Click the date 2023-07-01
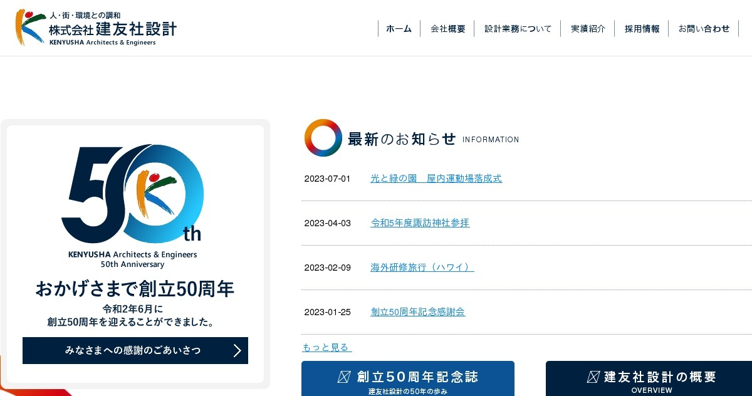The width and height of the screenshot is (752, 396). (x=328, y=179)
